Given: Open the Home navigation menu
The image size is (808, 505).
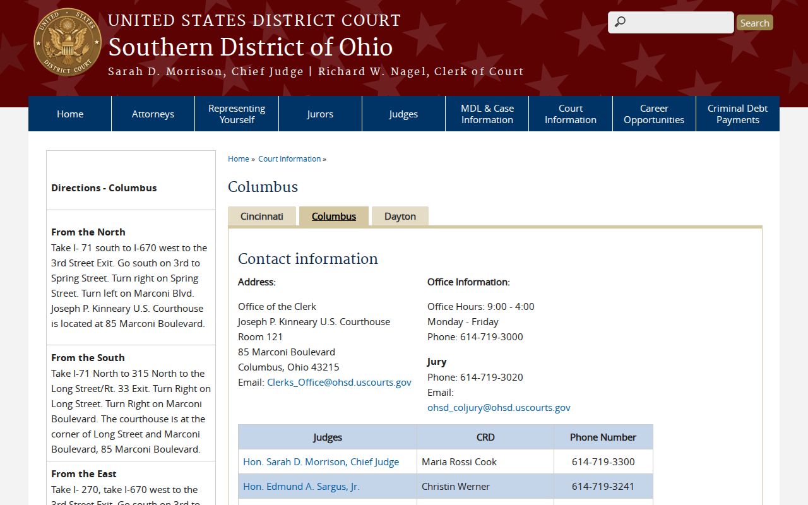Looking at the screenshot, I should [x=70, y=114].
